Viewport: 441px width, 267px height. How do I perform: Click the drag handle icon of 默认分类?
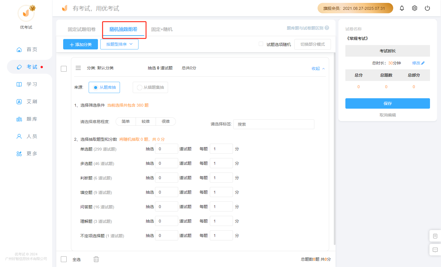(x=78, y=68)
